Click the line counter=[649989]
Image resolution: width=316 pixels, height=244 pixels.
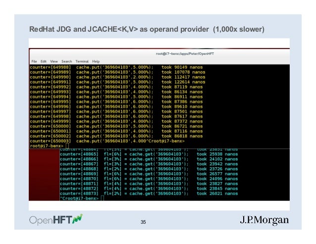click(117, 72)
